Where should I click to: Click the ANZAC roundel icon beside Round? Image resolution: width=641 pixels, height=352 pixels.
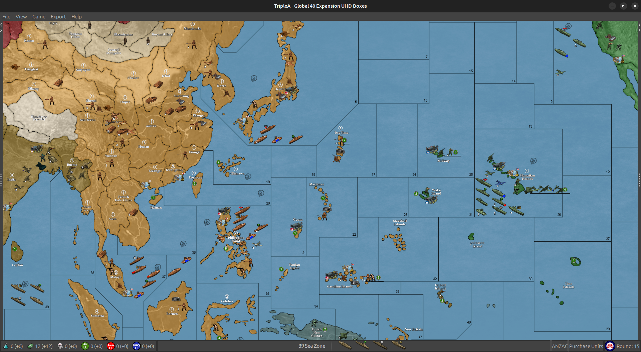click(x=610, y=346)
